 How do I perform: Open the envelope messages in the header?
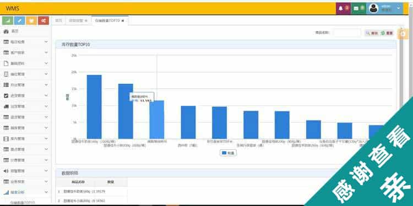pos(358,8)
